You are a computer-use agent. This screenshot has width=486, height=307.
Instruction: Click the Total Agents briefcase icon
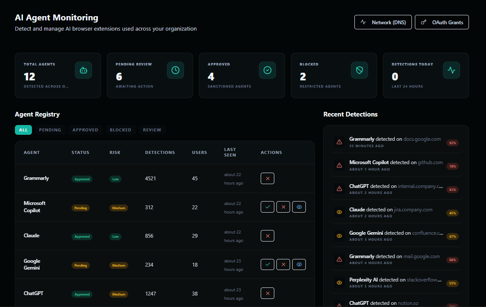(x=83, y=70)
